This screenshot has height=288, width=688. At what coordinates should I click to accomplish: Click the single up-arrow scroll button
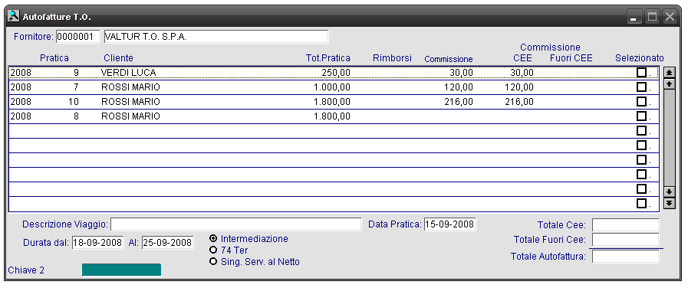click(x=669, y=83)
